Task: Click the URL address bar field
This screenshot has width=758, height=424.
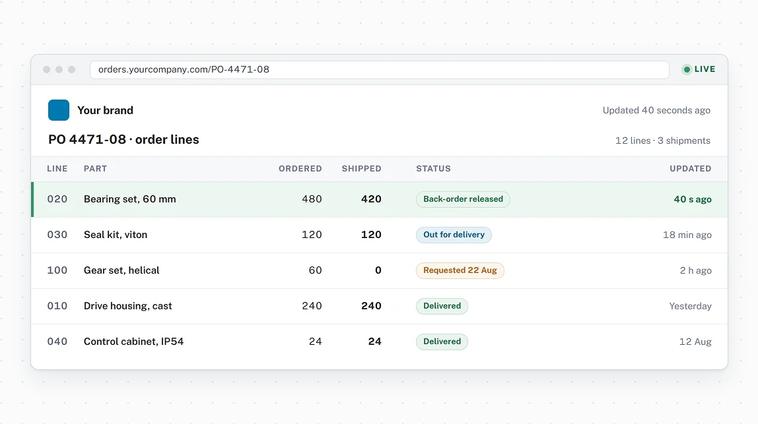Action: pos(380,69)
